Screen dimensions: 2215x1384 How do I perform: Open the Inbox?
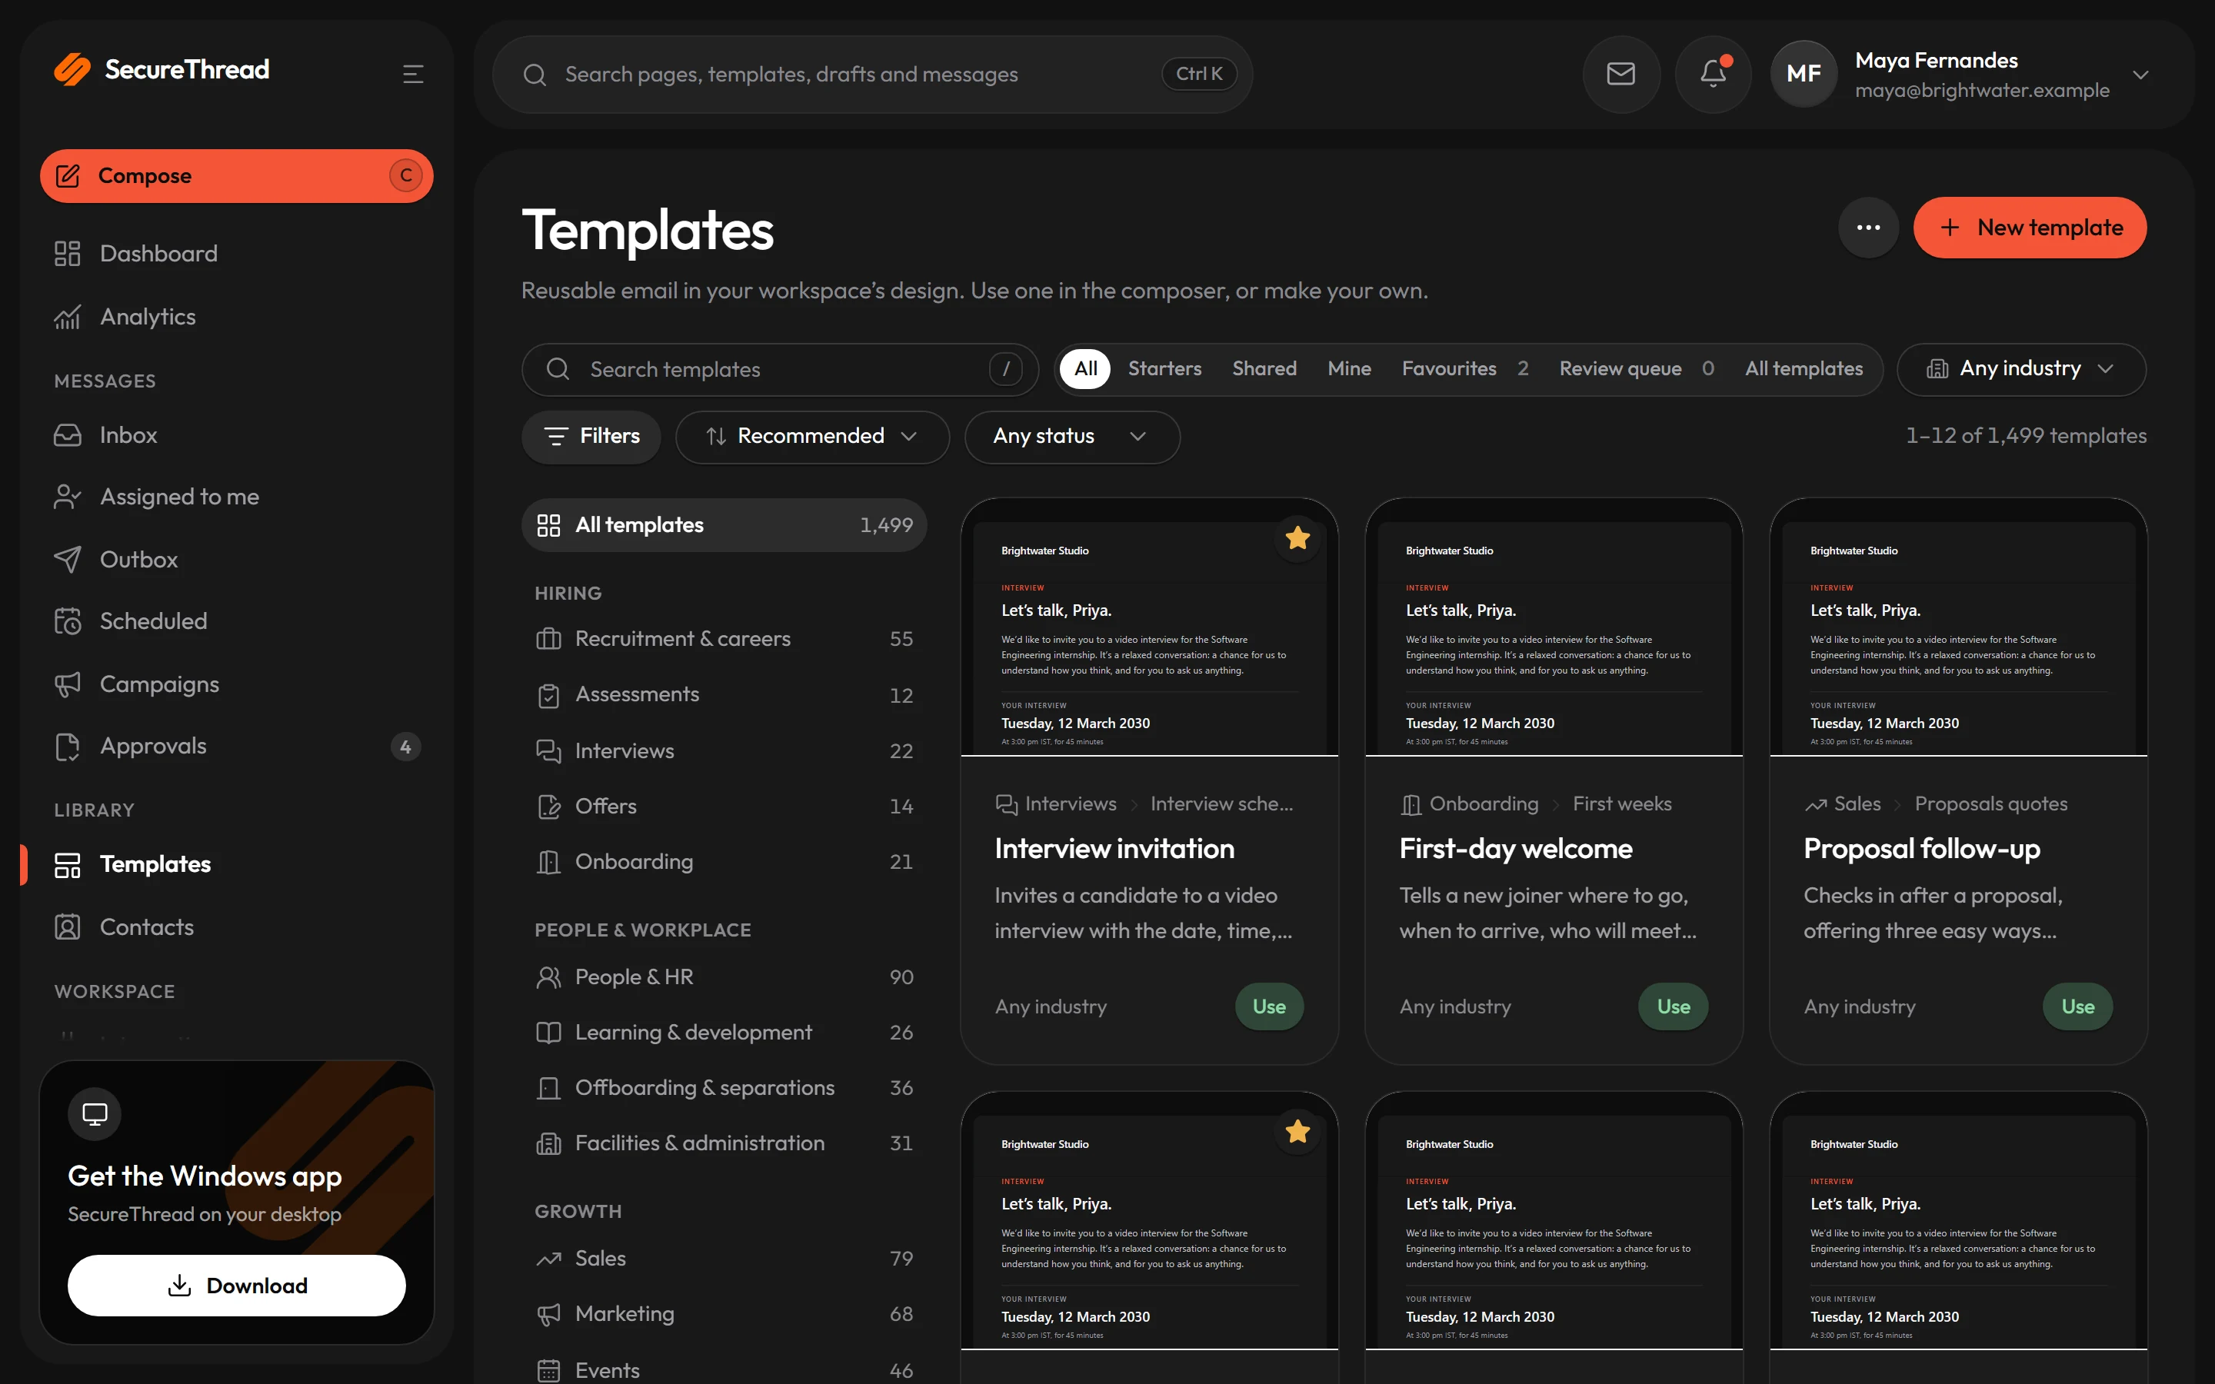point(236,434)
